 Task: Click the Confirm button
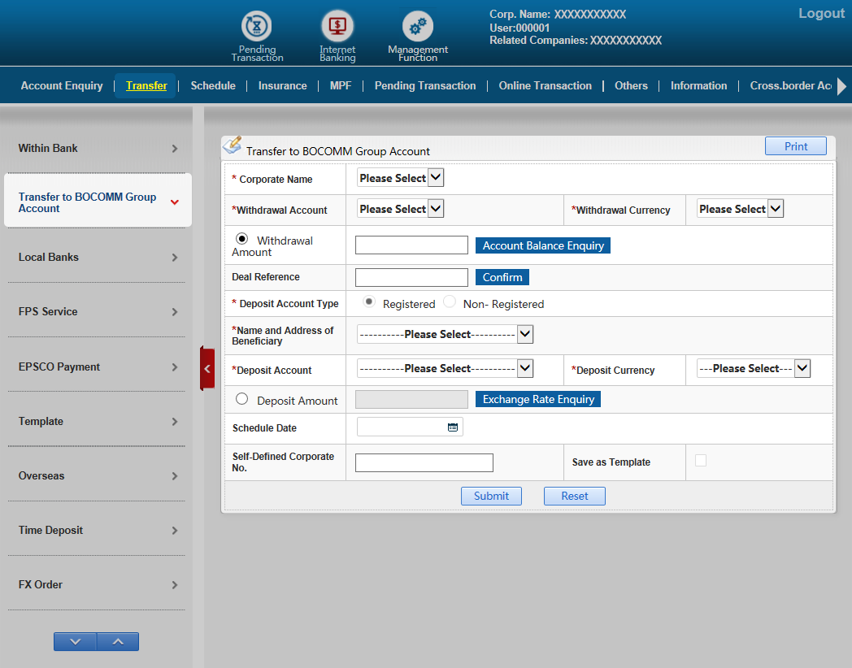tap(502, 277)
